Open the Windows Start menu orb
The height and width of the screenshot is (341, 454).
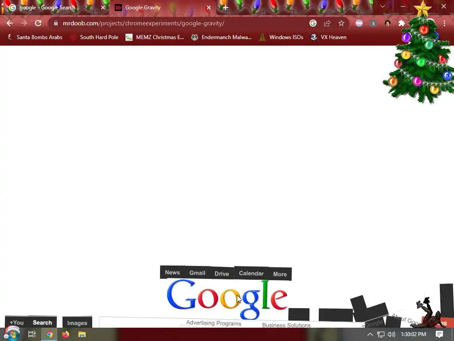pos(12,334)
